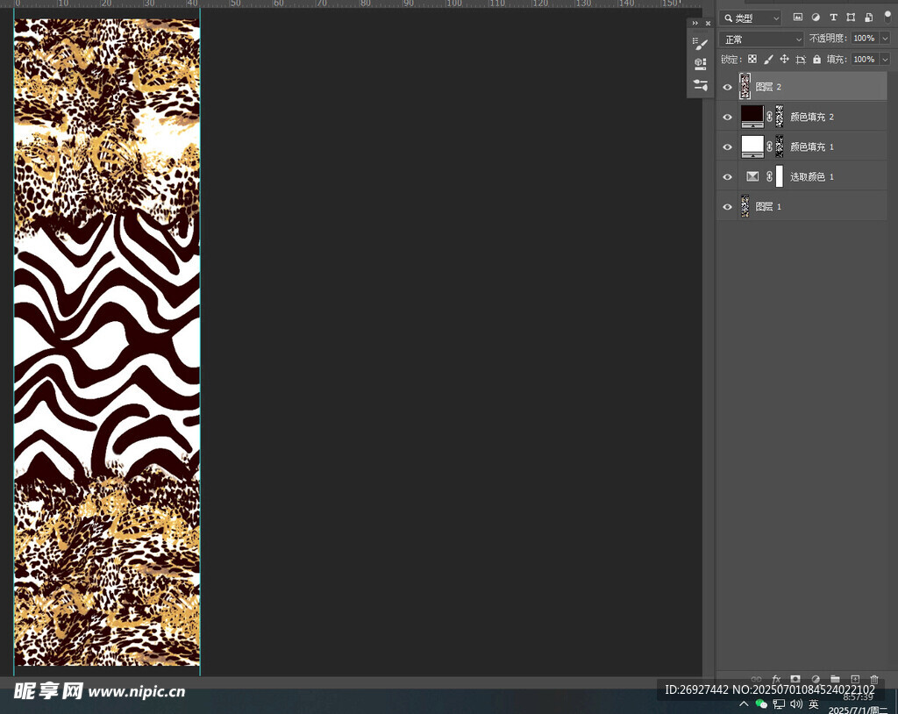
Task: Filter layers by text type
Action: pos(833,18)
